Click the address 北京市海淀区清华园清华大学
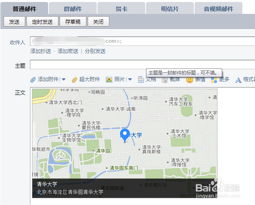The height and width of the screenshot is (205, 255). coord(70,192)
